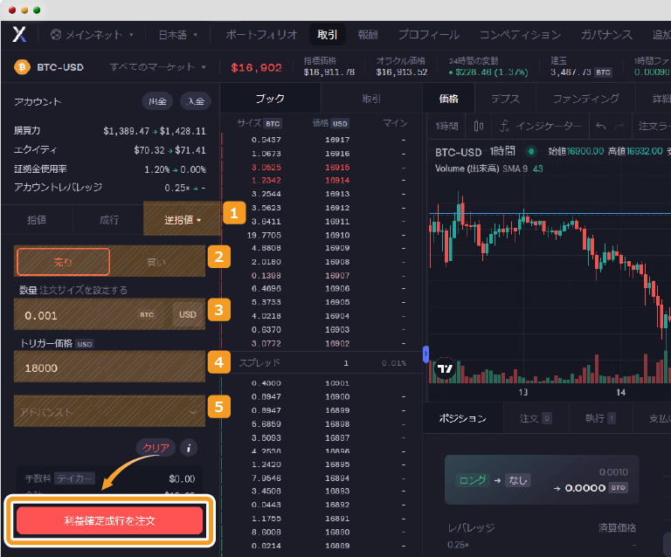Click the クリア clear button
This screenshot has width=671, height=557.
click(156, 448)
